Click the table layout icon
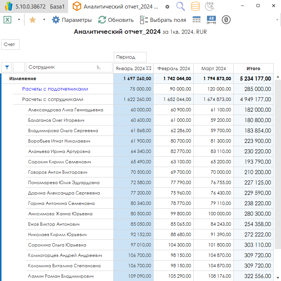This screenshot has width=281, height=281. 197,20
